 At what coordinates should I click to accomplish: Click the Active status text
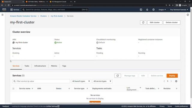coord(59,43)
